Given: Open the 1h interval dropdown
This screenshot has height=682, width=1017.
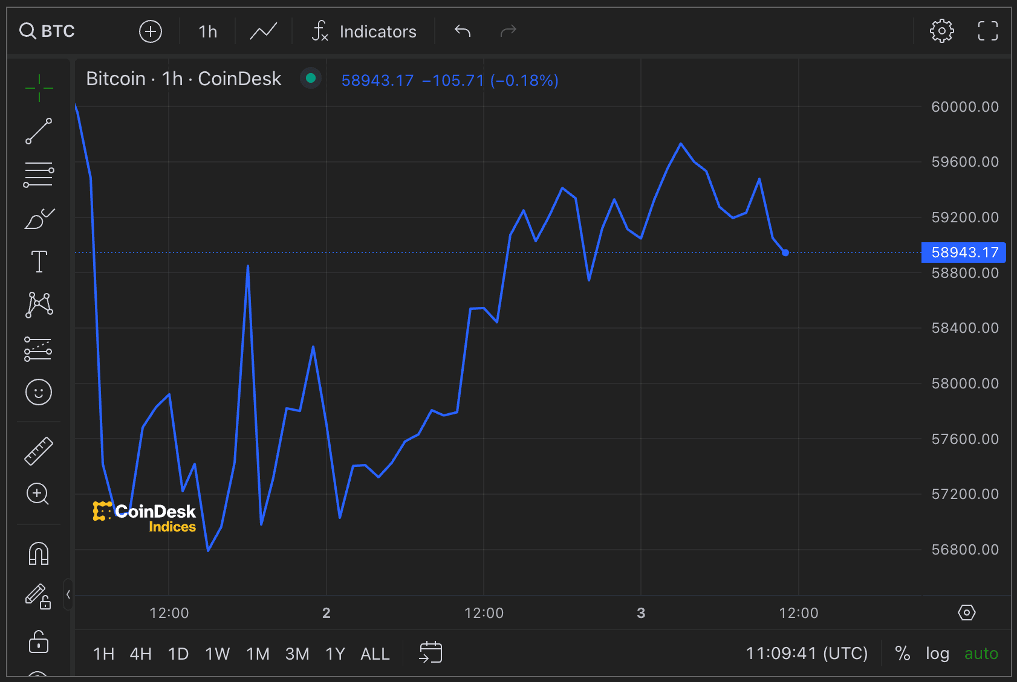Looking at the screenshot, I should coord(207,31).
